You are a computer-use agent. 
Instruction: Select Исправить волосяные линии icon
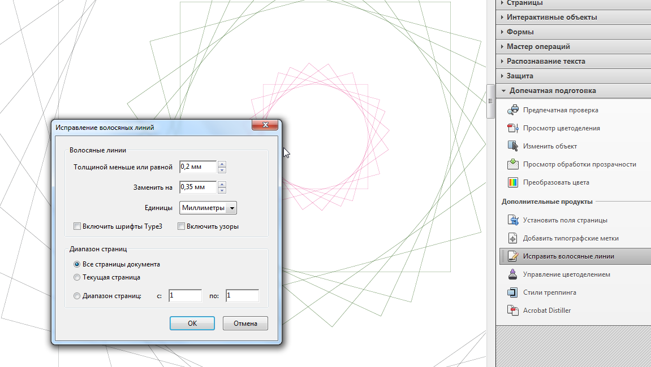tap(513, 256)
